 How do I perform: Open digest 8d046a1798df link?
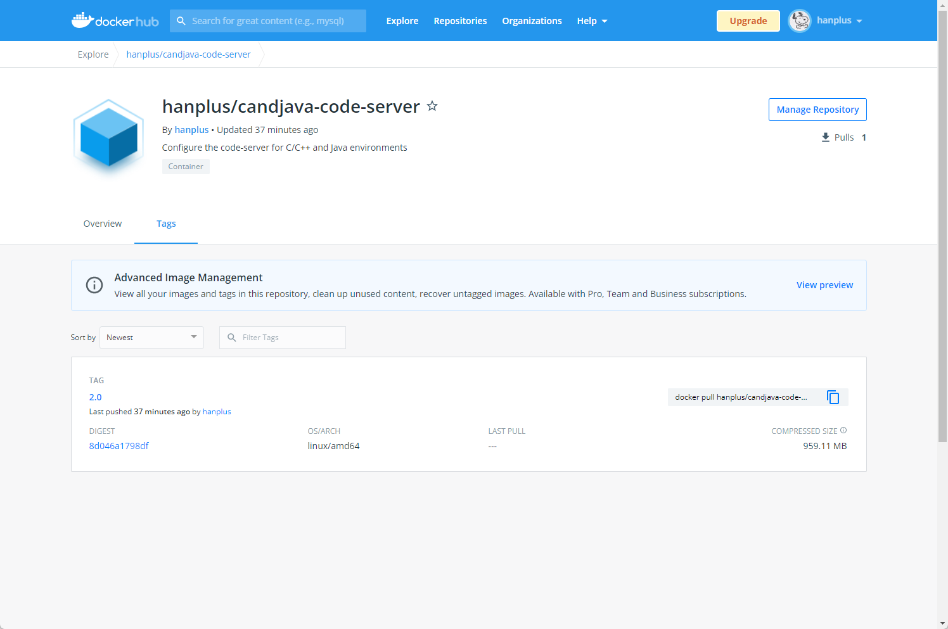[119, 446]
